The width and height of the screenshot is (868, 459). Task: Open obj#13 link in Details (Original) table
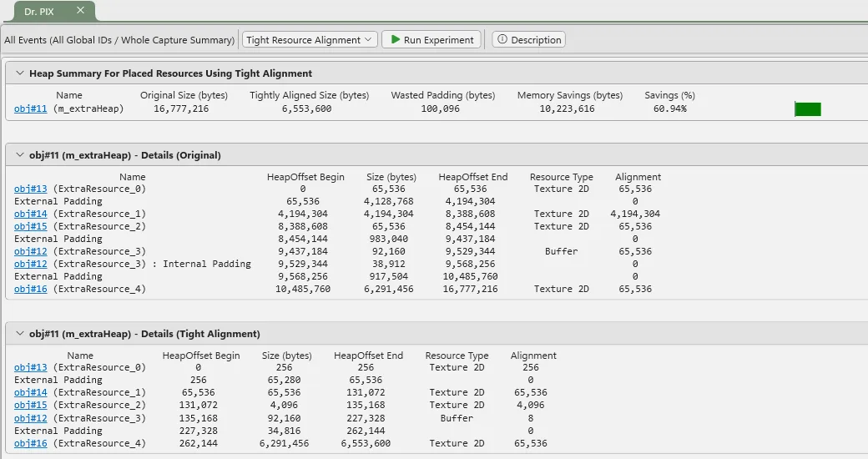31,189
